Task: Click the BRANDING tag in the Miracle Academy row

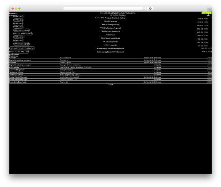Action: pos(18,20)
